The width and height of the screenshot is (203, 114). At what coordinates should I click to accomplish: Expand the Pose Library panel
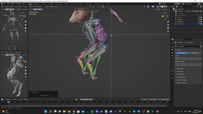point(180,72)
